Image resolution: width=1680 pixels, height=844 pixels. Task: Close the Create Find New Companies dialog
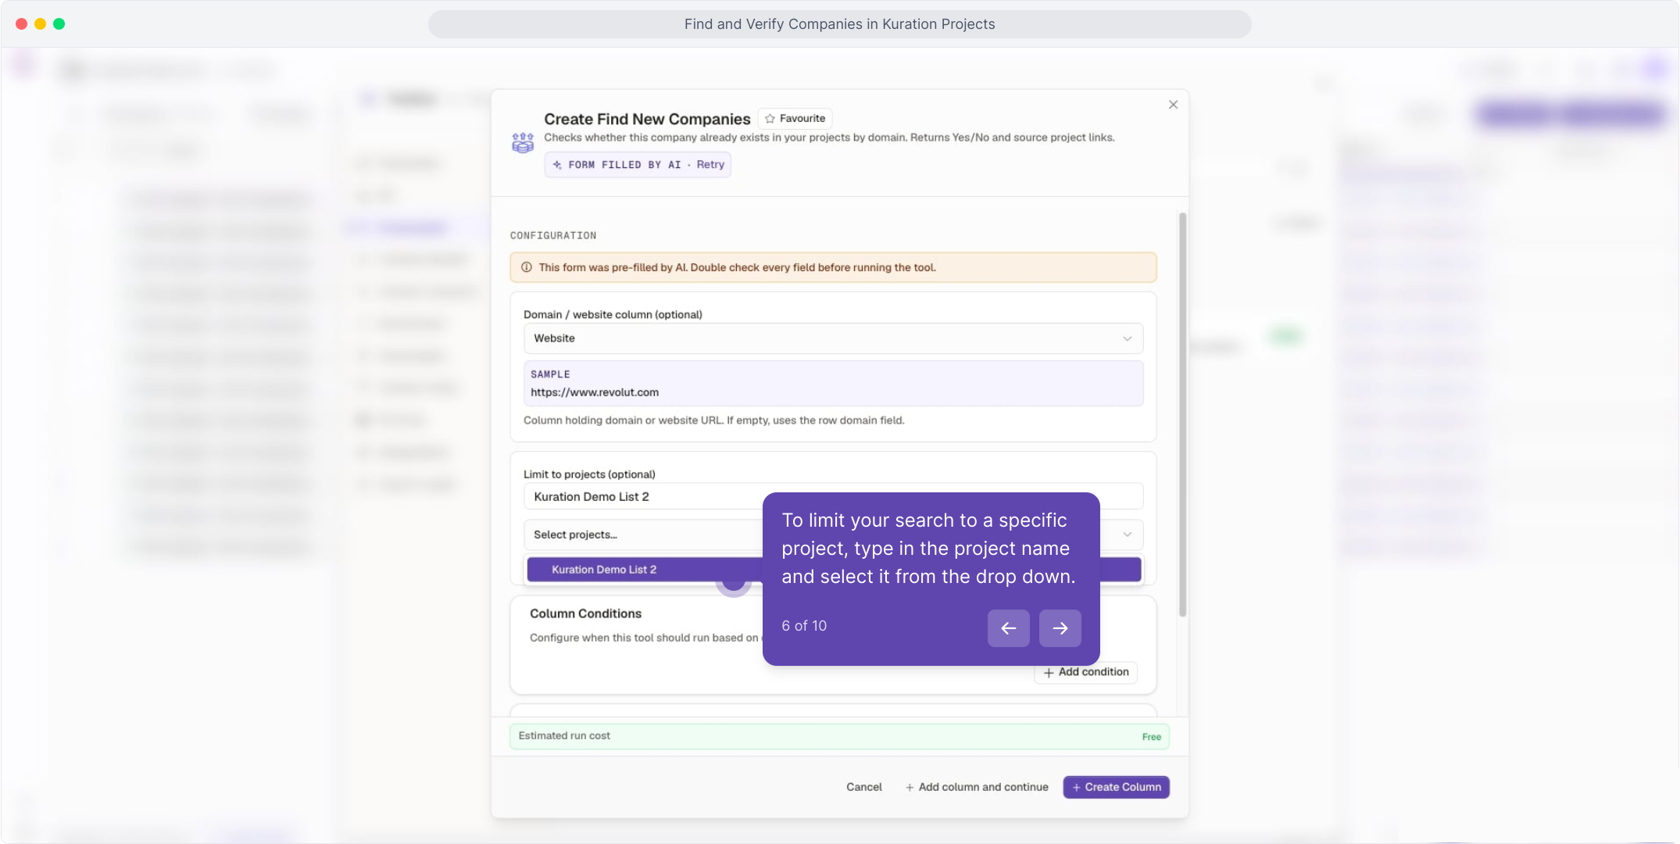1173,105
